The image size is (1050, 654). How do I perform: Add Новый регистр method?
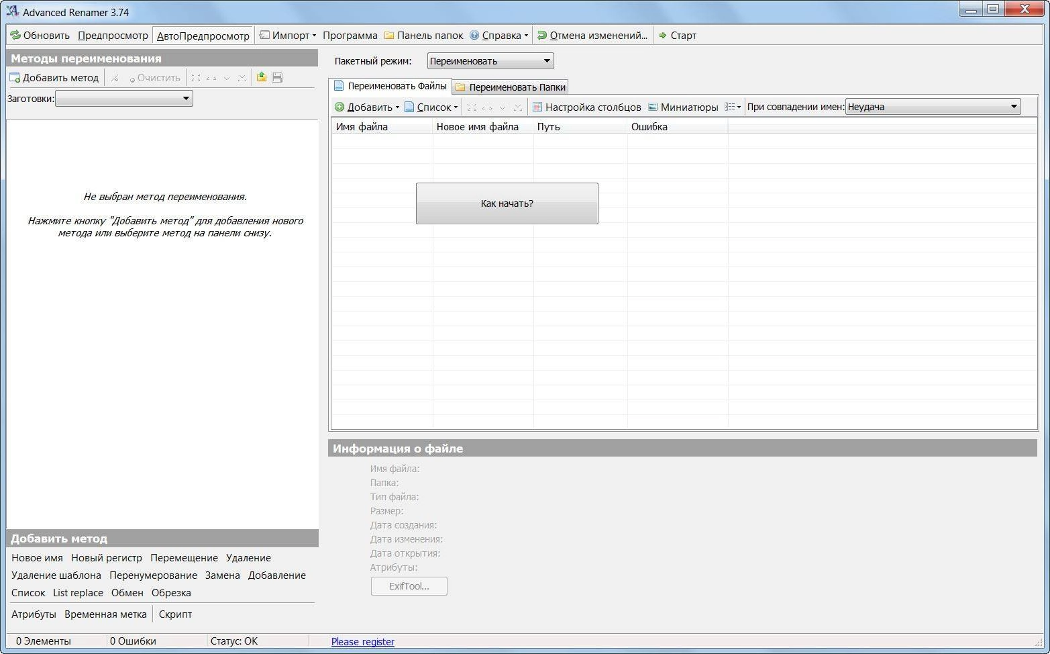[107, 558]
